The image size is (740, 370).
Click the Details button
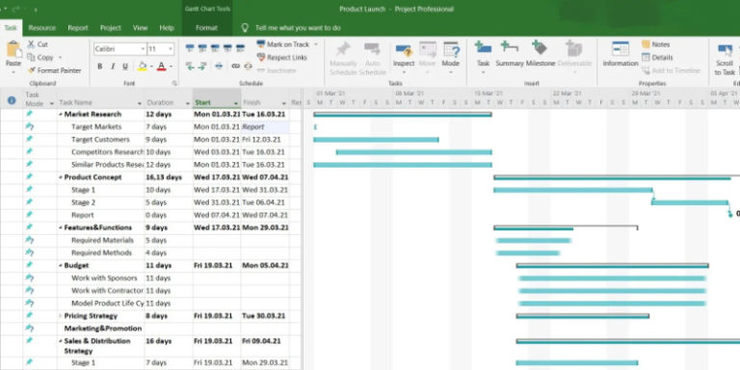tap(657, 58)
